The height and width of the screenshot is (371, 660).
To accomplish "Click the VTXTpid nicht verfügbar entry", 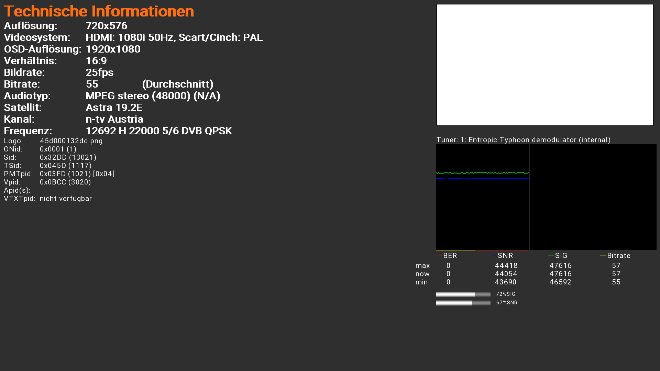I will pos(66,199).
